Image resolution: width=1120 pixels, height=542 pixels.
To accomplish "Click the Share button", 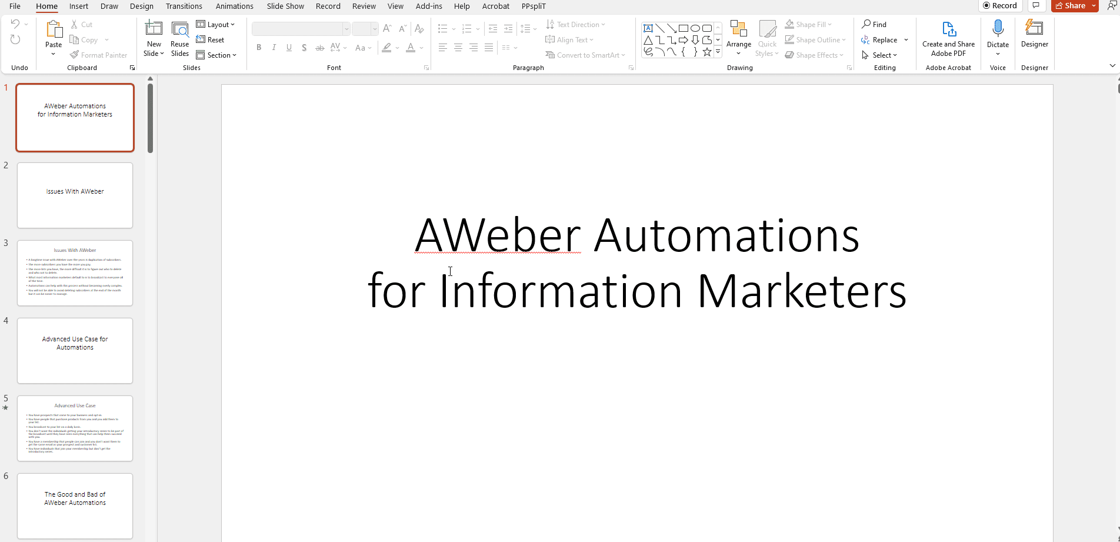I will pos(1070,5).
